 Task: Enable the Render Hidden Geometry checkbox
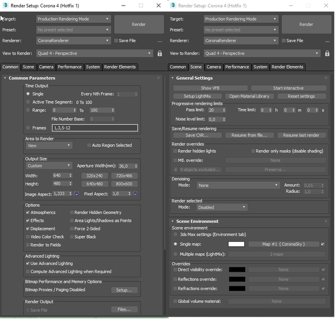72,213
